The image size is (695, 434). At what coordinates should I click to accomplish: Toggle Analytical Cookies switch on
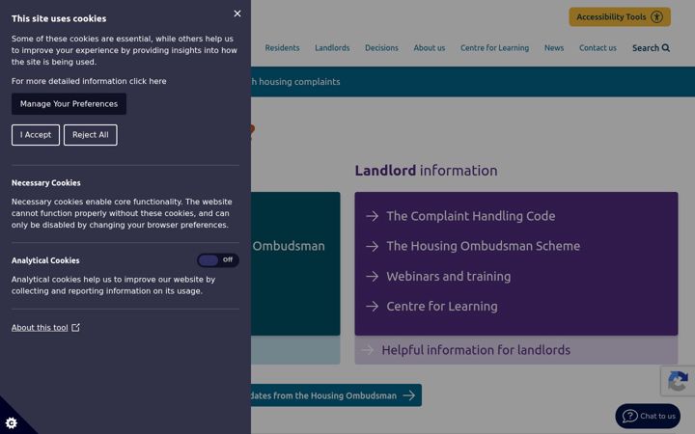[218, 260]
